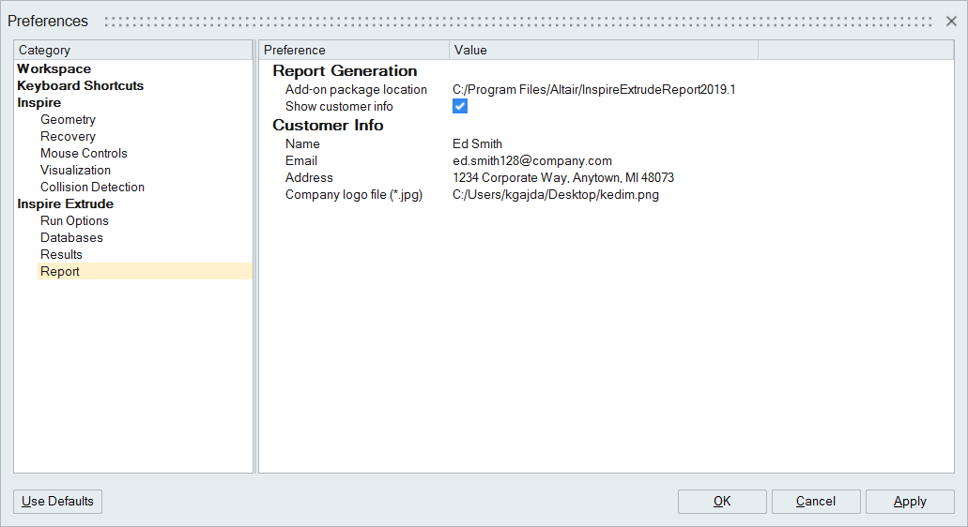Open Visualization preferences

click(75, 171)
